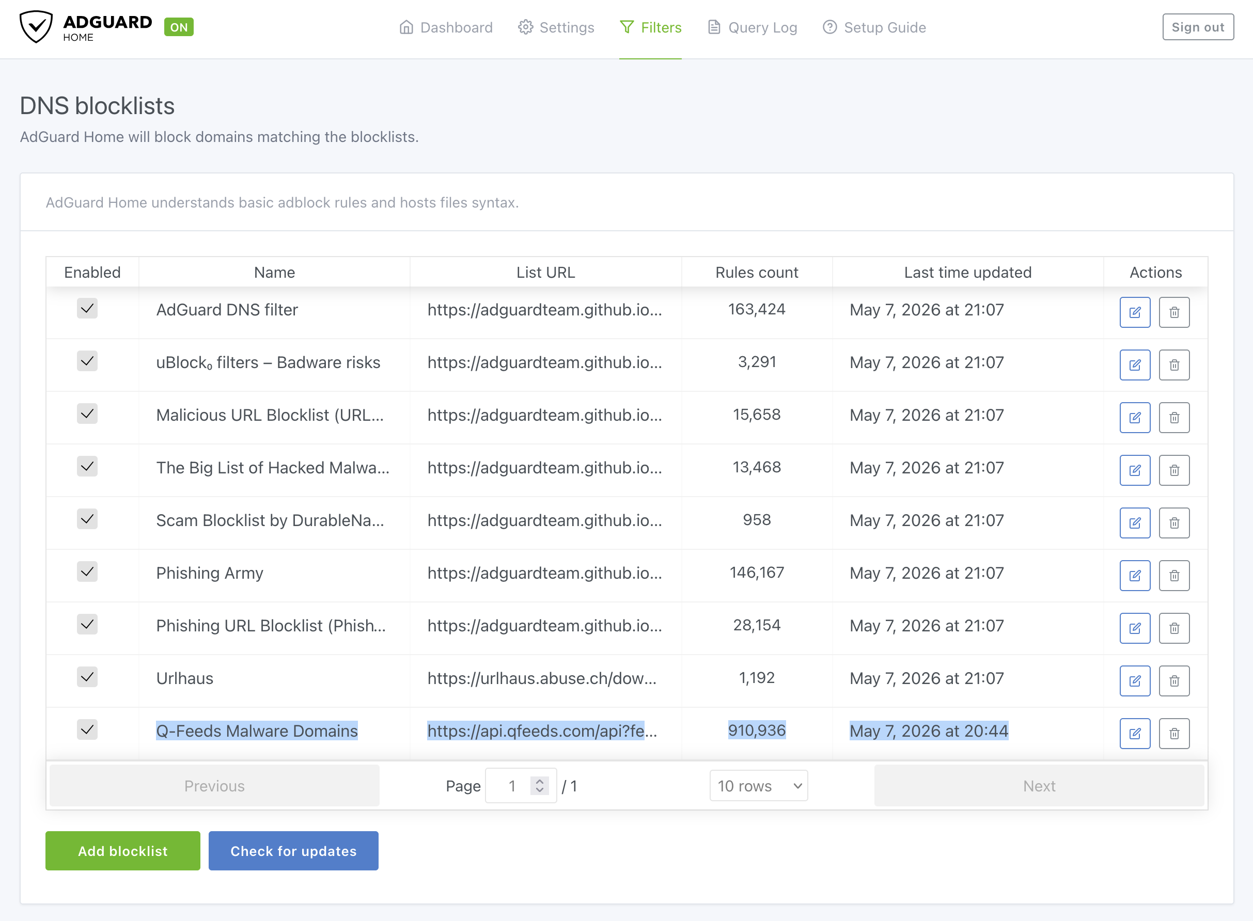Disable the Urlhaus list checkbox
The image size is (1253, 921).
[87, 677]
